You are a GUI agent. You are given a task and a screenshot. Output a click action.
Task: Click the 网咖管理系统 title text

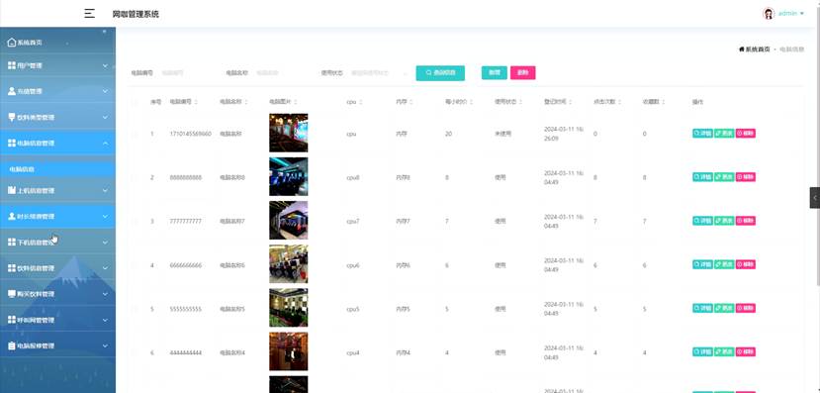(136, 14)
